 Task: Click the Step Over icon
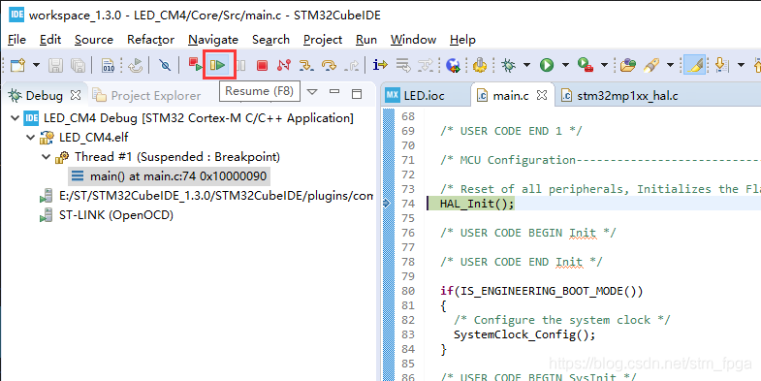point(329,65)
